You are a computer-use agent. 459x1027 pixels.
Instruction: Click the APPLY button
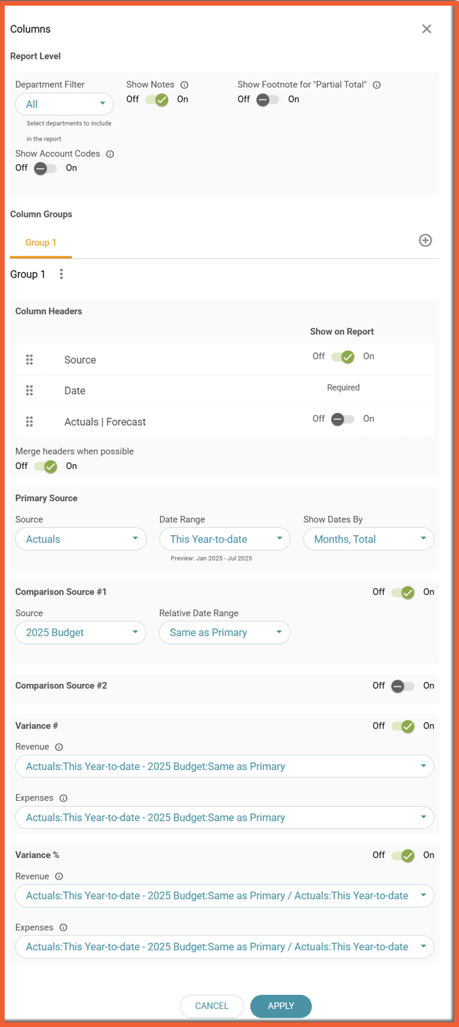[281, 1006]
